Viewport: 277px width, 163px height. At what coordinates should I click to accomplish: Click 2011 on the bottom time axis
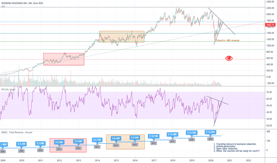(41, 160)
